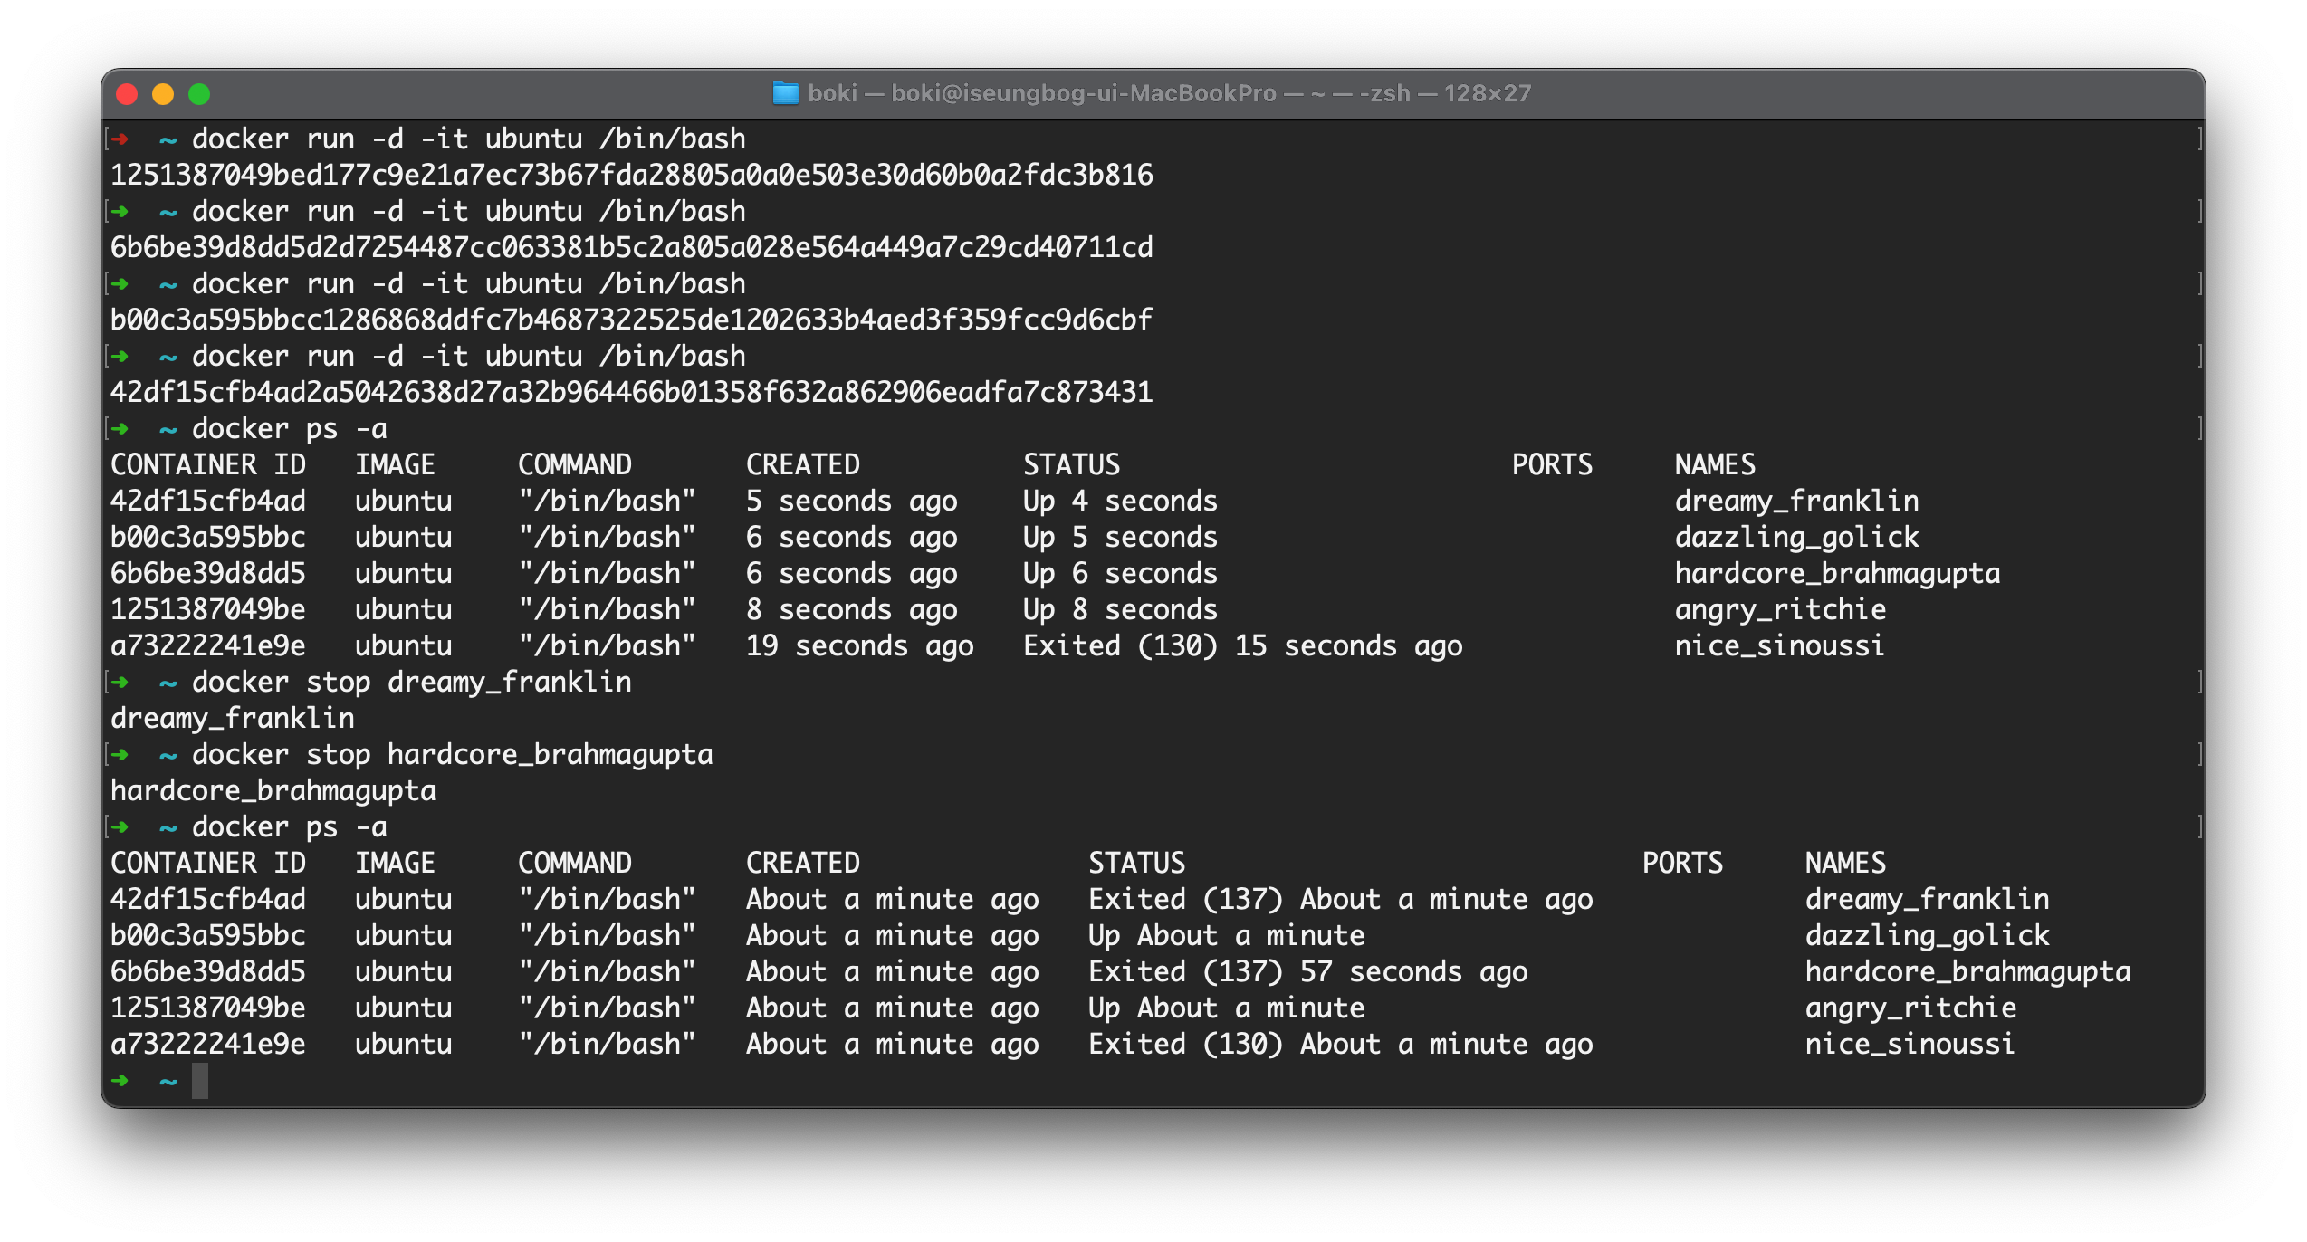The image size is (2307, 1242).
Task: Click the blue folder icon in title bar
Action: (784, 93)
